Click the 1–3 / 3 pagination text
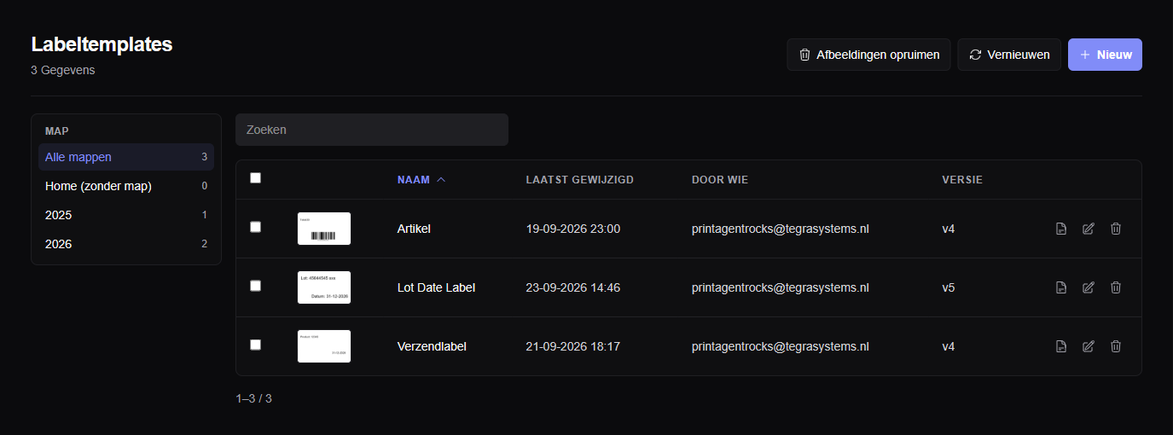 pos(254,398)
